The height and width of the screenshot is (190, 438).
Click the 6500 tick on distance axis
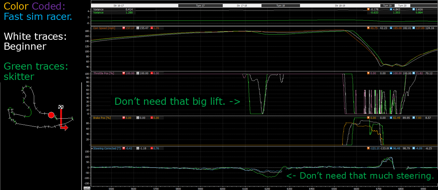[x=334, y=189]
